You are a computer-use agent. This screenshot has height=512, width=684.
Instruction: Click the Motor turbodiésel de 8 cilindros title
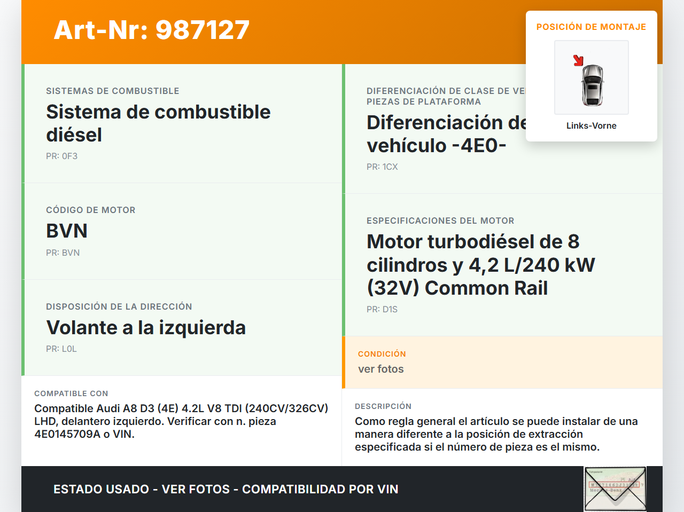point(481,265)
